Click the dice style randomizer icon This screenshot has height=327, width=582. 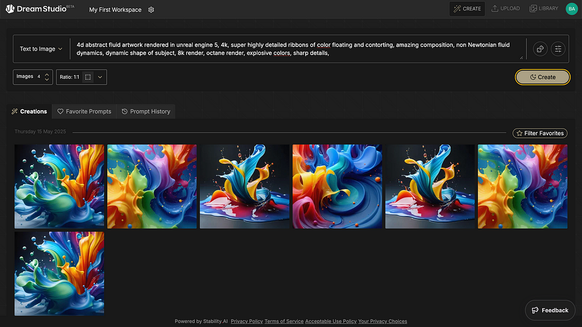coord(540,49)
